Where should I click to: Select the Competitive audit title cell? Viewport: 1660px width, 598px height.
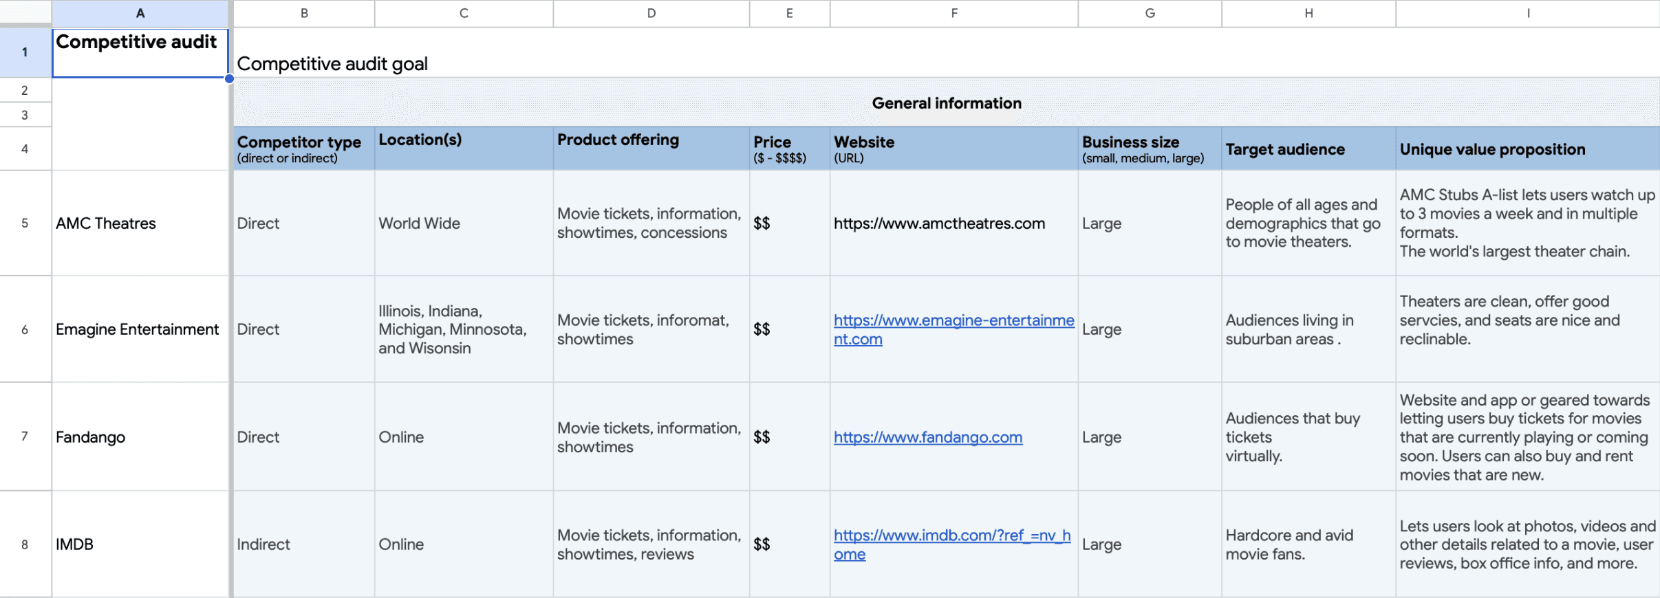point(140,52)
